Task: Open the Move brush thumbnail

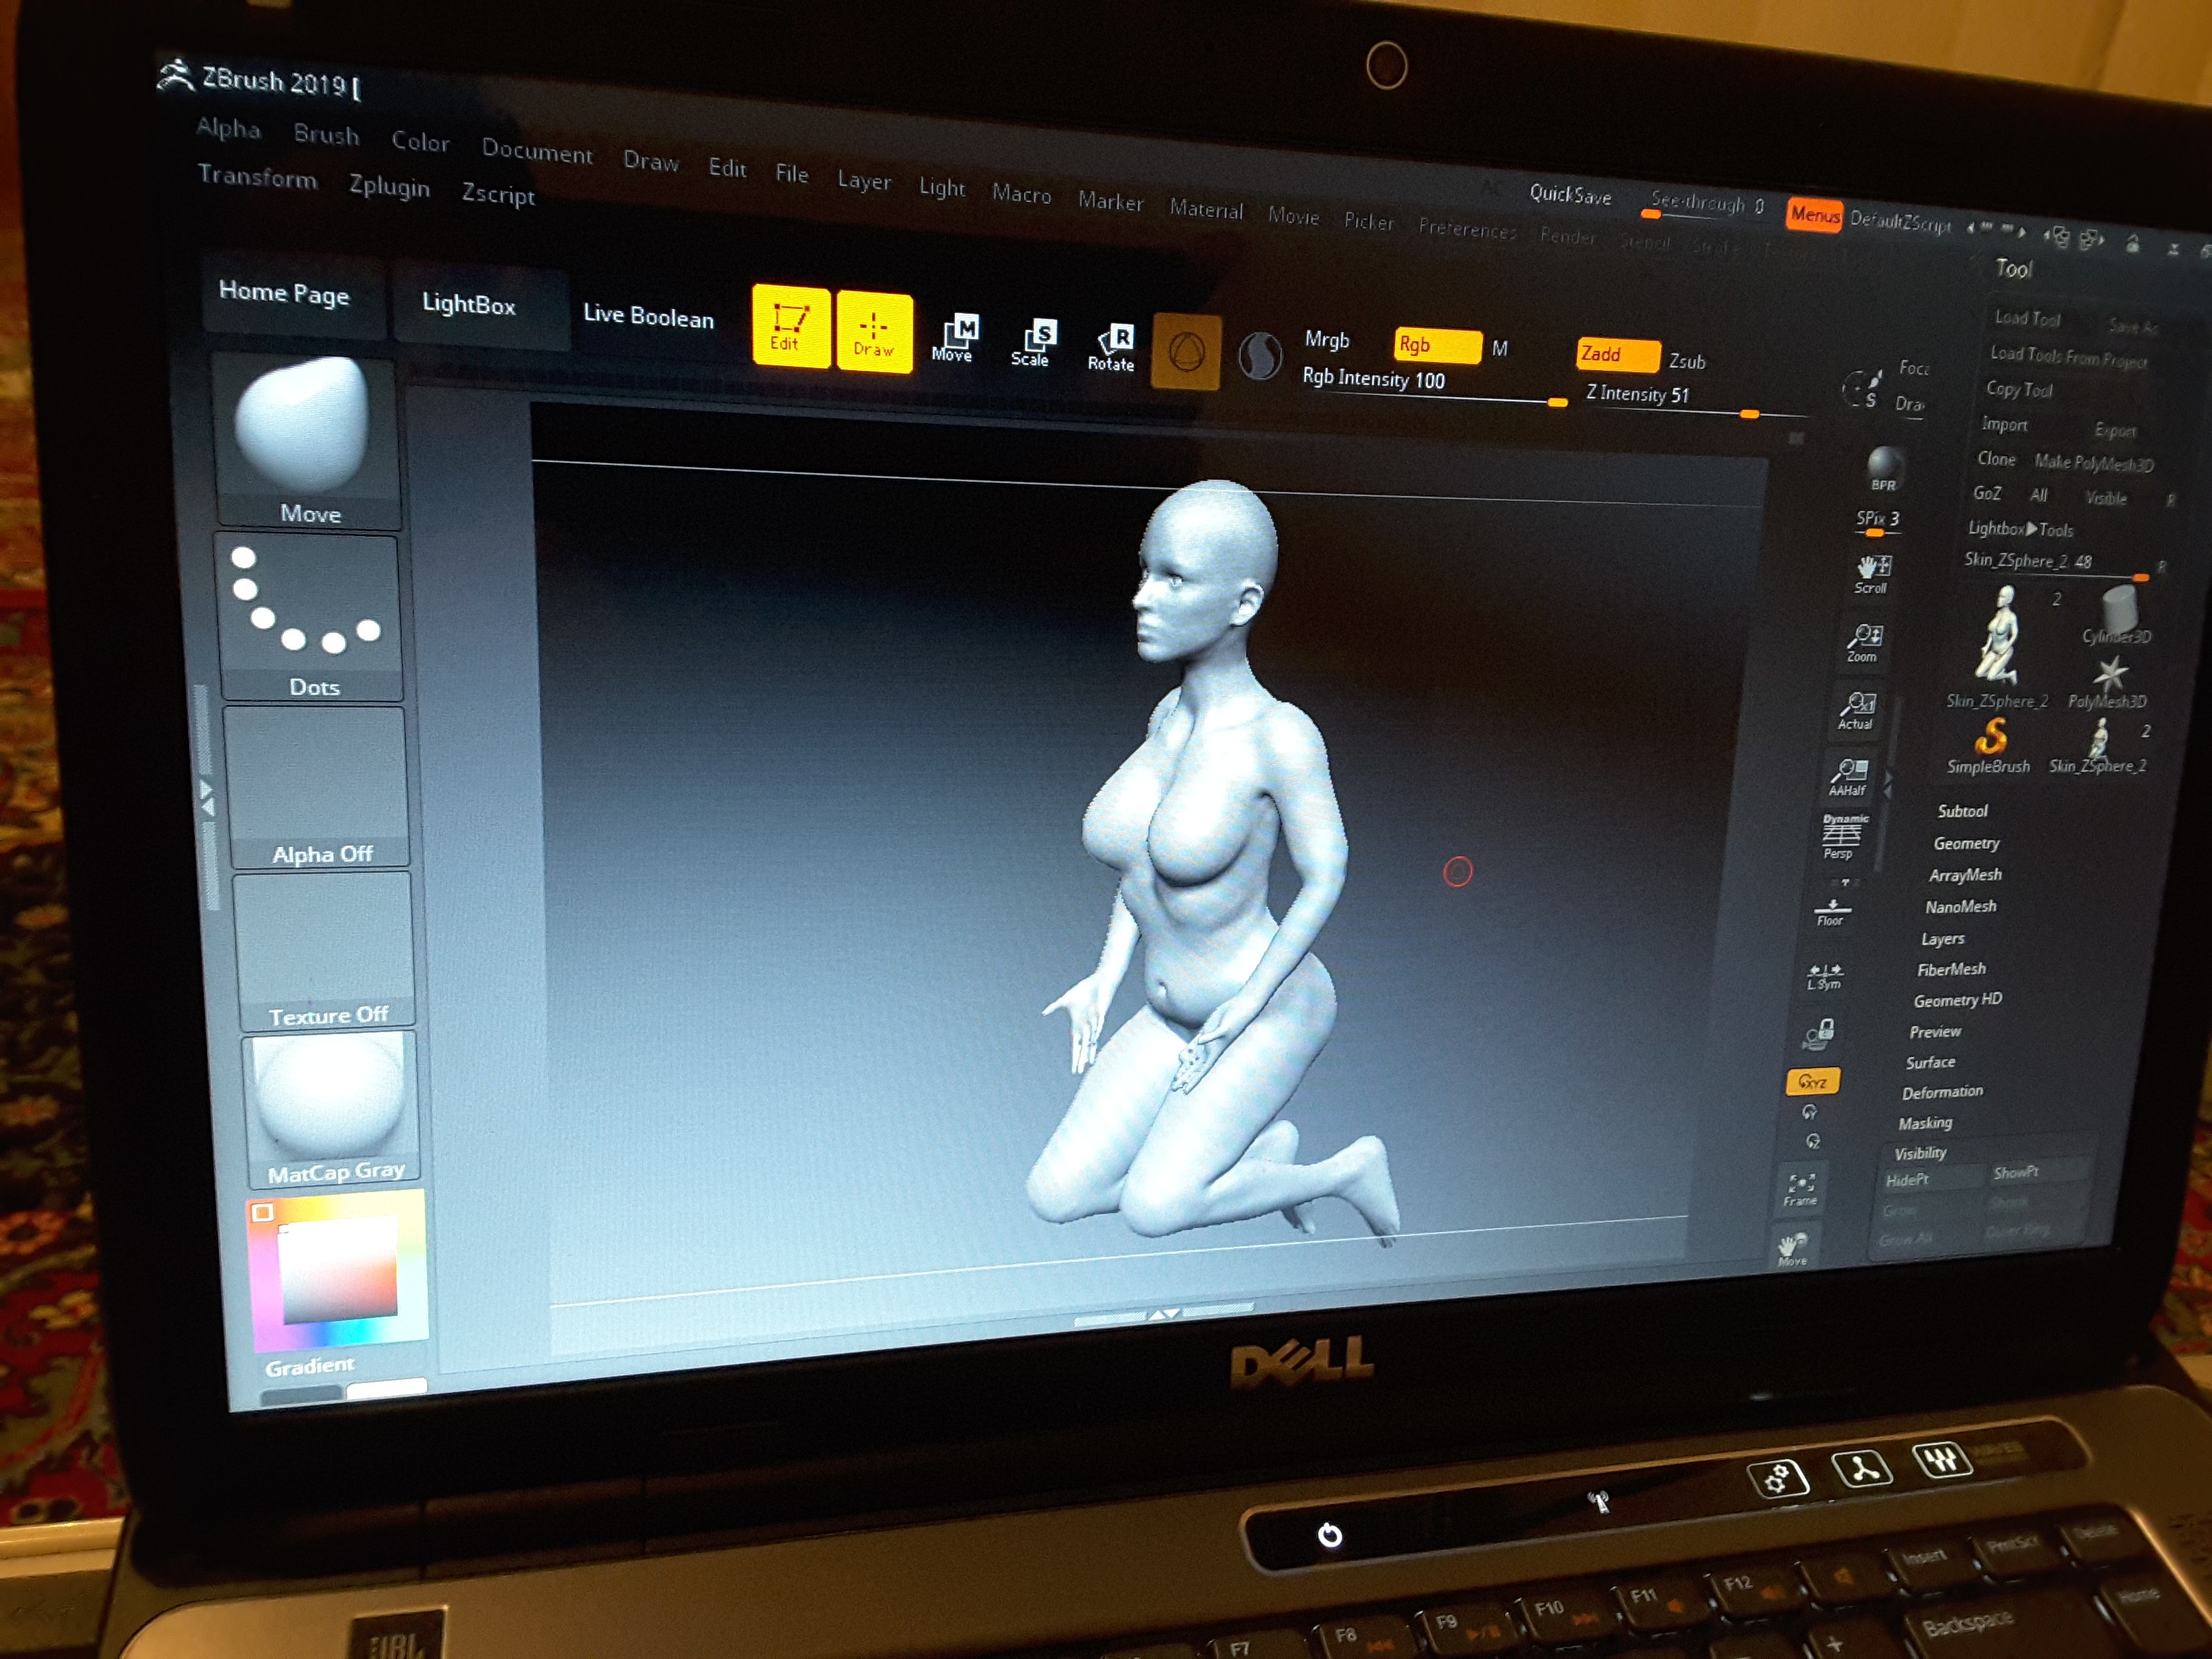Action: 305,440
